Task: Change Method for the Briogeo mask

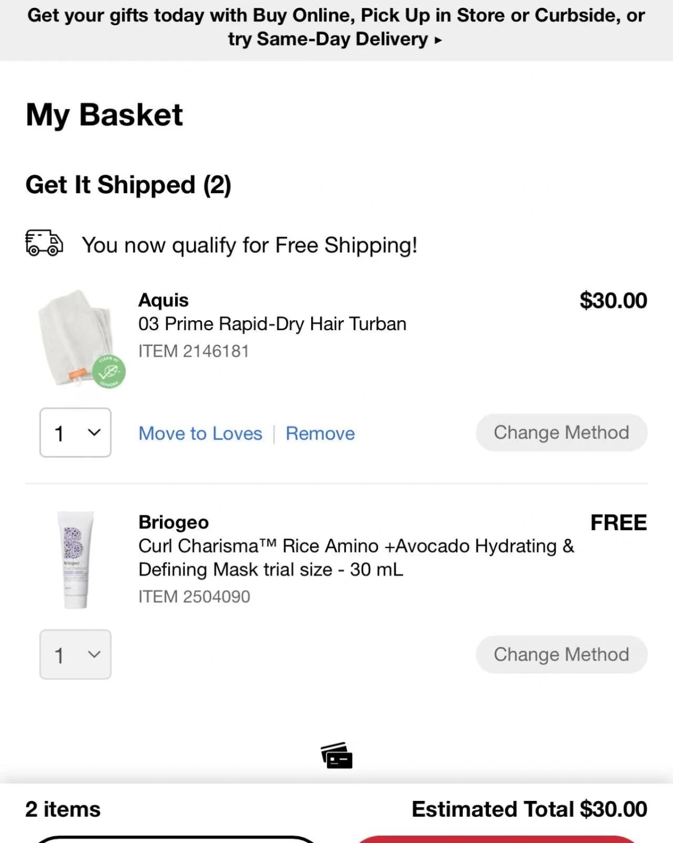Action: (x=561, y=654)
